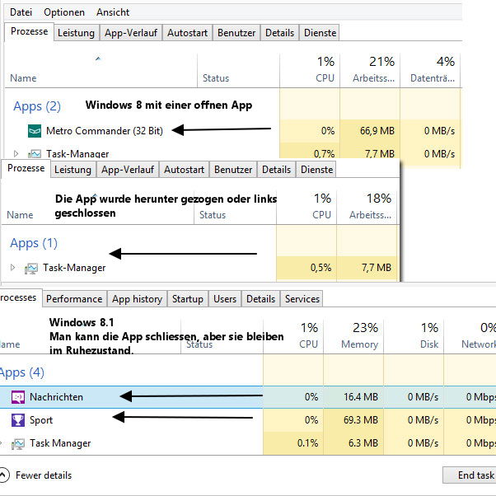This screenshot has width=496, height=496.
Task: Click Task-Manager icon in the Apps (1) window
Action: coord(31,269)
